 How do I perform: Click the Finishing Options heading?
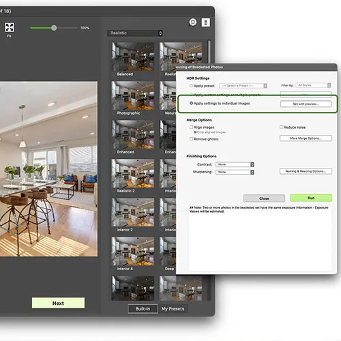coord(201,156)
